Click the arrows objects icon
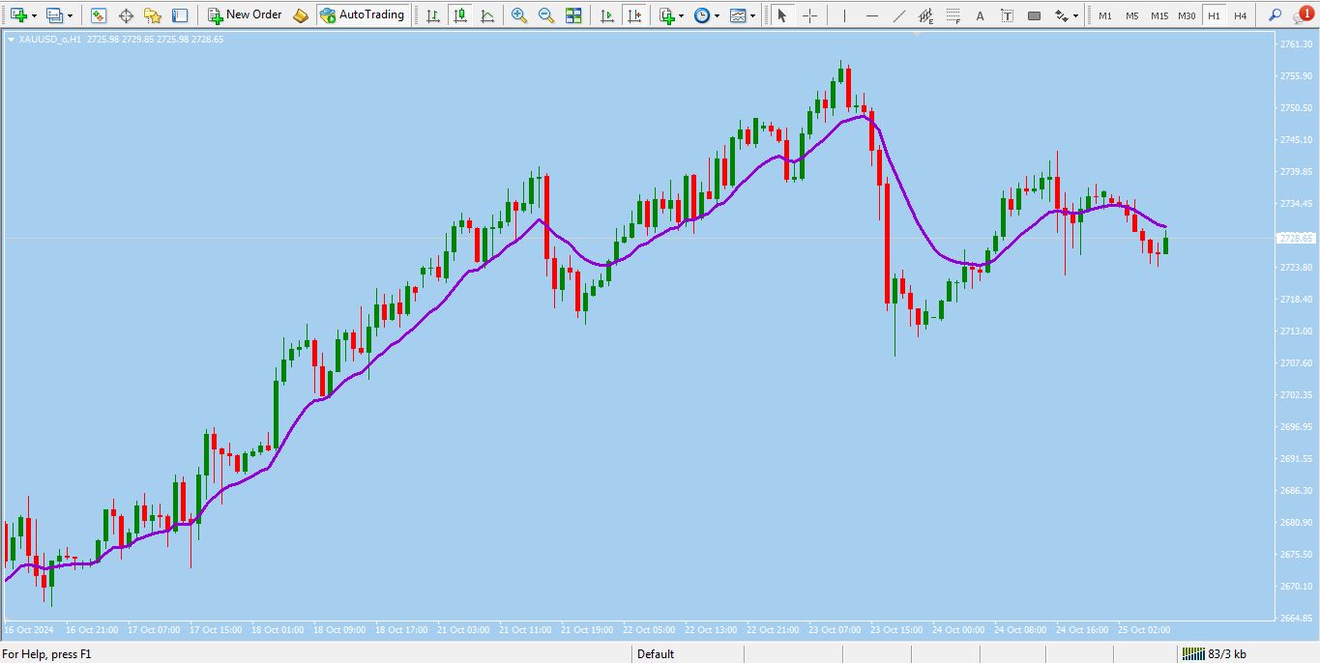This screenshot has width=1320, height=663. coord(1061,15)
